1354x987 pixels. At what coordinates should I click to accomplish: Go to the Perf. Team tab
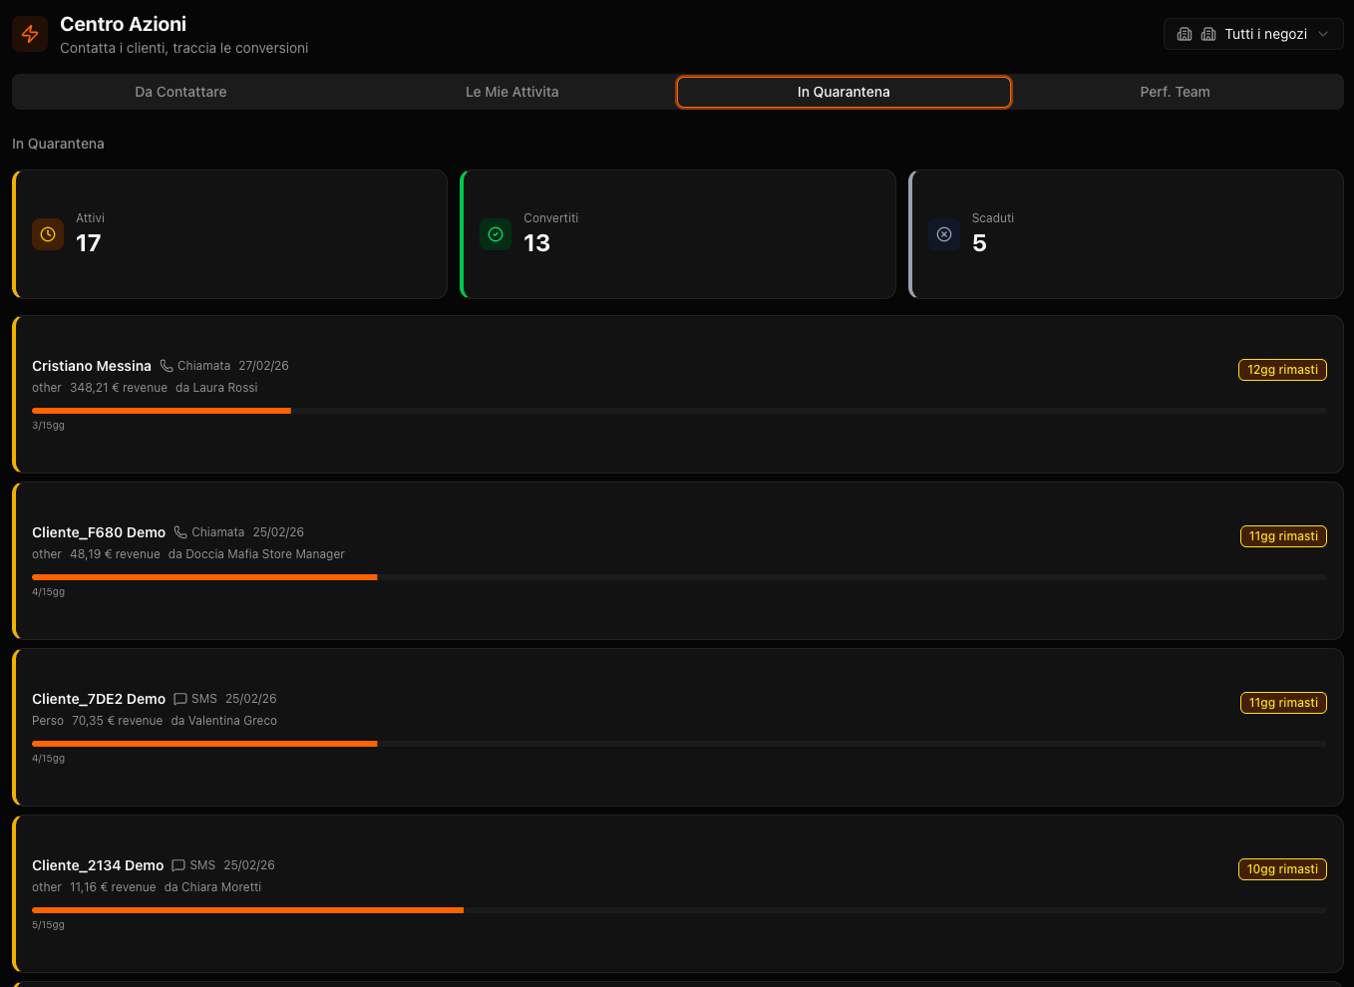point(1175,92)
